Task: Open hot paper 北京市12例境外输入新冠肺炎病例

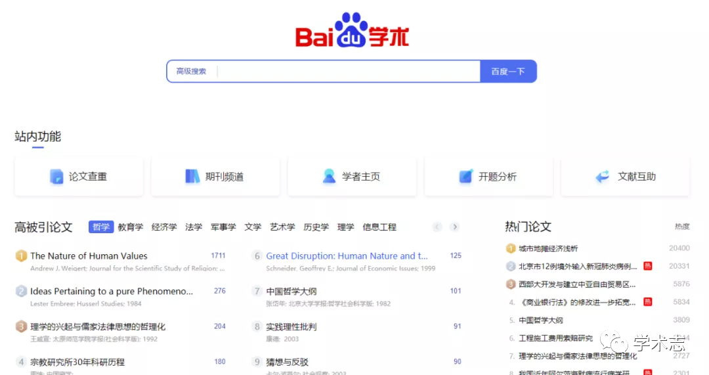Action: [578, 266]
